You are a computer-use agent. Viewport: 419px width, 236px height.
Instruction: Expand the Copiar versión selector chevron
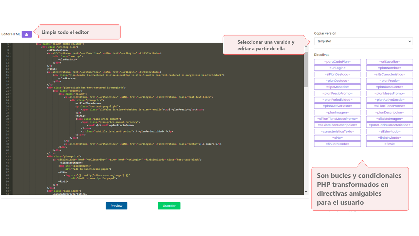(x=410, y=41)
